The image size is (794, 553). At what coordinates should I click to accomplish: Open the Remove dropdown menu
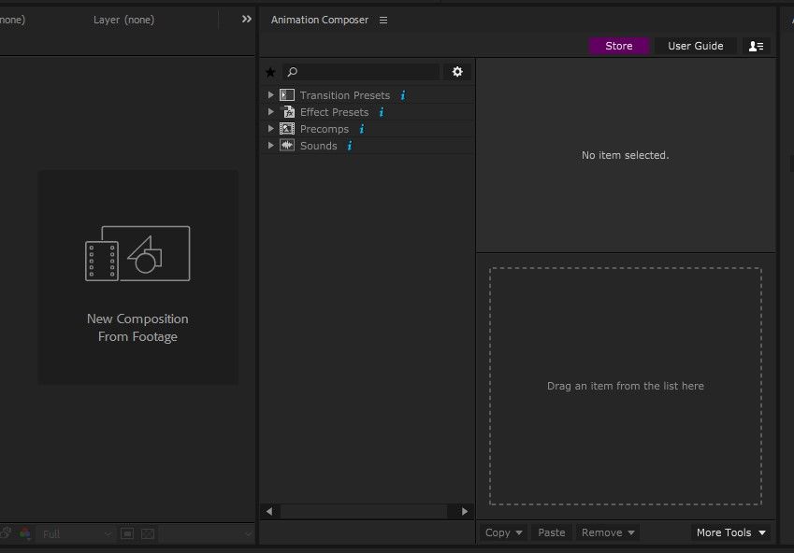coord(608,532)
